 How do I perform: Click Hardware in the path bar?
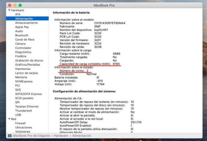[61, 136]
